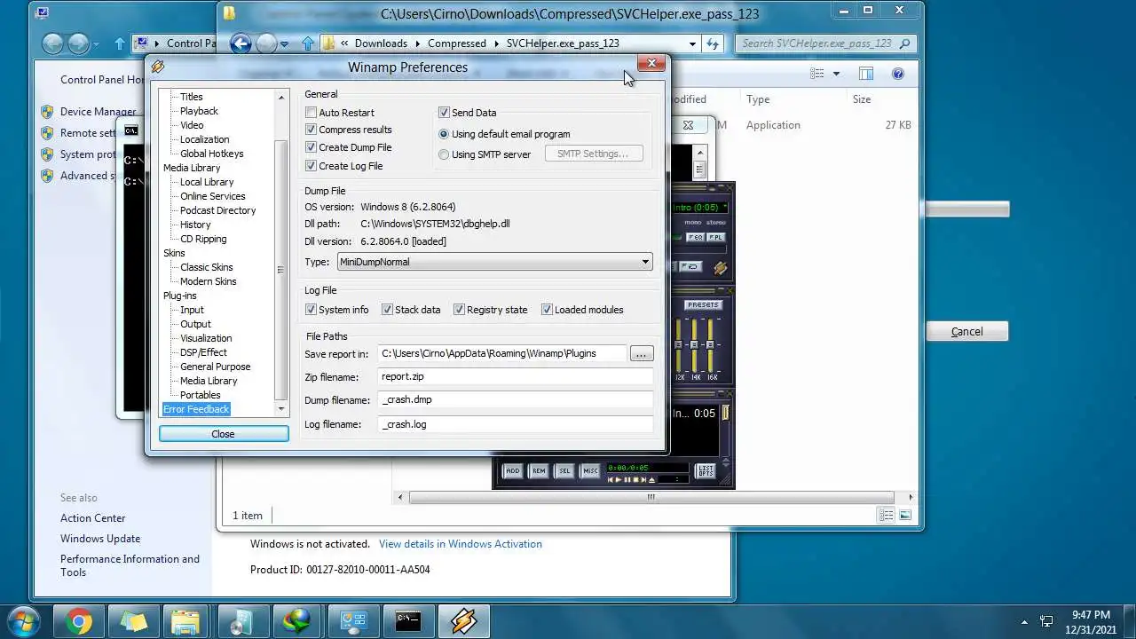Open File Explorer from the taskbar

[x=186, y=622]
